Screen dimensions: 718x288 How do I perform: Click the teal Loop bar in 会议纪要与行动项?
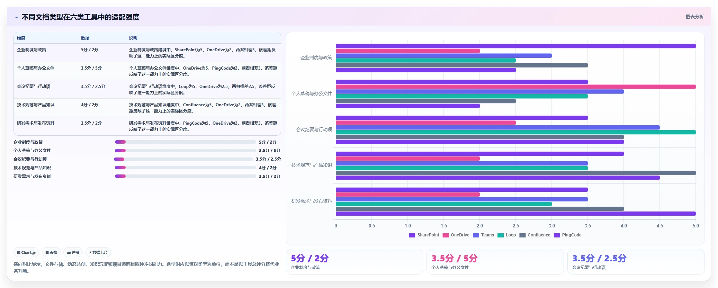515,132
